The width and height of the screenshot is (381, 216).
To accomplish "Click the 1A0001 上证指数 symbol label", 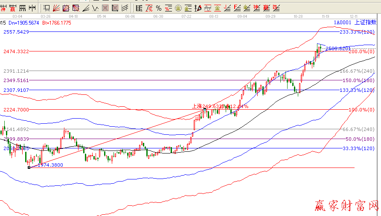I will 355,22.
